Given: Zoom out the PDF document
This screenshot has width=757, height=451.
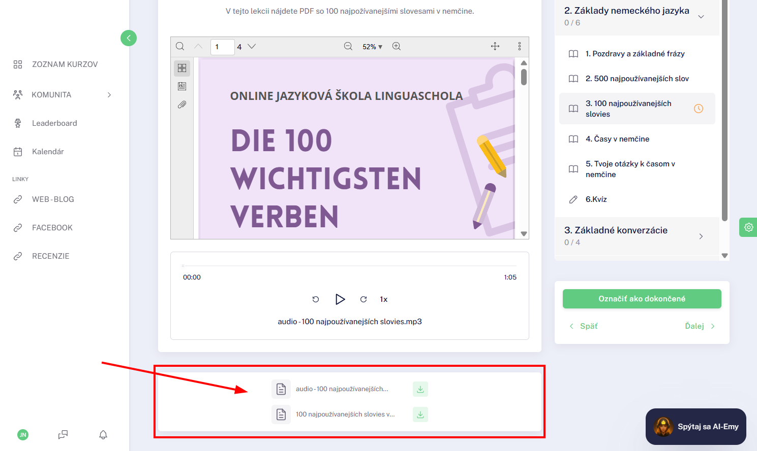Looking at the screenshot, I should [x=348, y=46].
